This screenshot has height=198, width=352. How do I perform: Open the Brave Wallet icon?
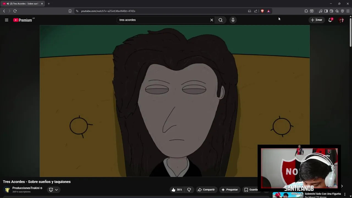coord(331,11)
